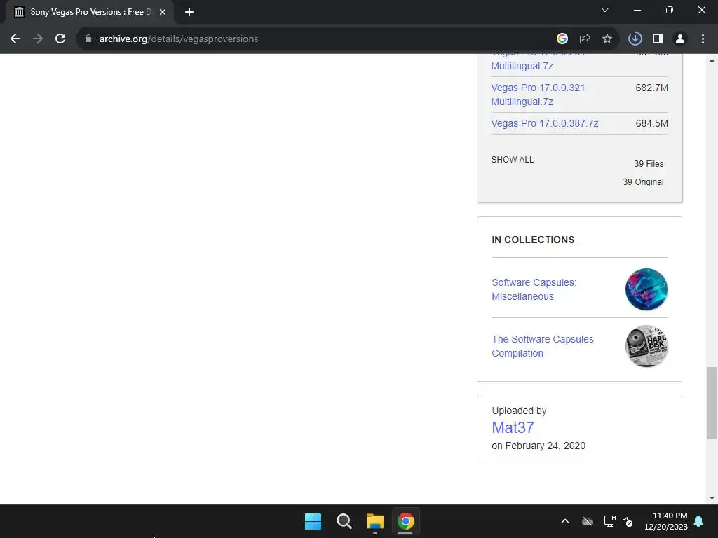The image size is (718, 538).
Task: Toggle the browser side panel
Action: pyautogui.click(x=658, y=39)
